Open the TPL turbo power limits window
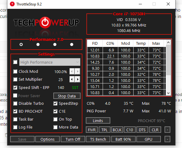The width and height of the screenshot is (182, 148). point(104,130)
